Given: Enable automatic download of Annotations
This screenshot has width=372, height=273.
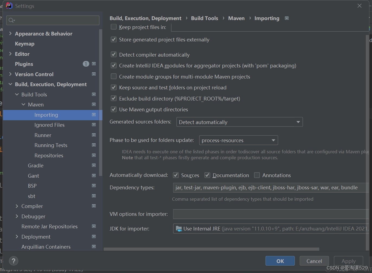Looking at the screenshot, I should coord(257,175).
